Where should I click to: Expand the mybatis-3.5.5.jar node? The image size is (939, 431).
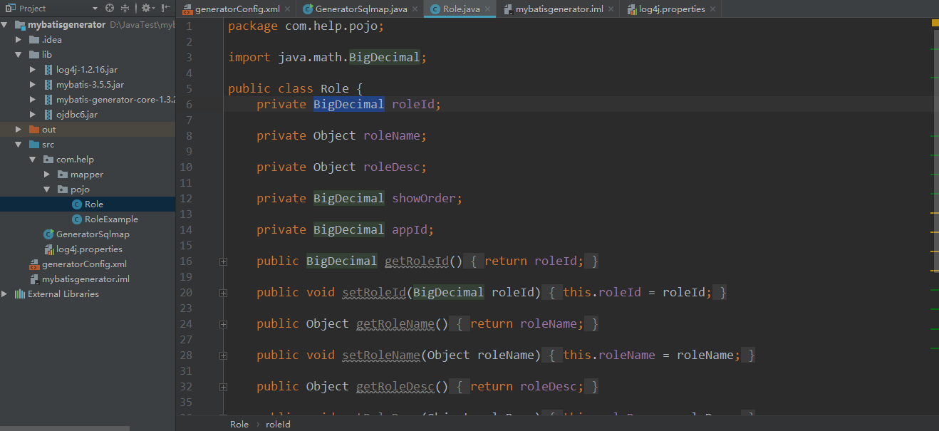coord(33,85)
